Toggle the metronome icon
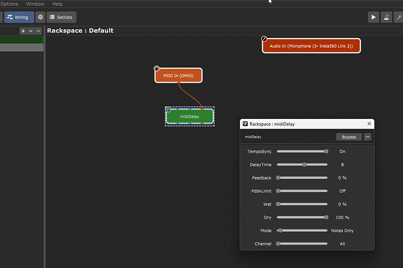 tap(386, 17)
